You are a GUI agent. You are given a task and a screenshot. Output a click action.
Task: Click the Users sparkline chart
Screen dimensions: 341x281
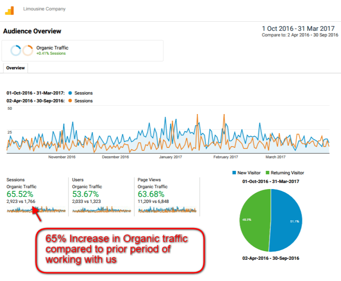pos(102,210)
